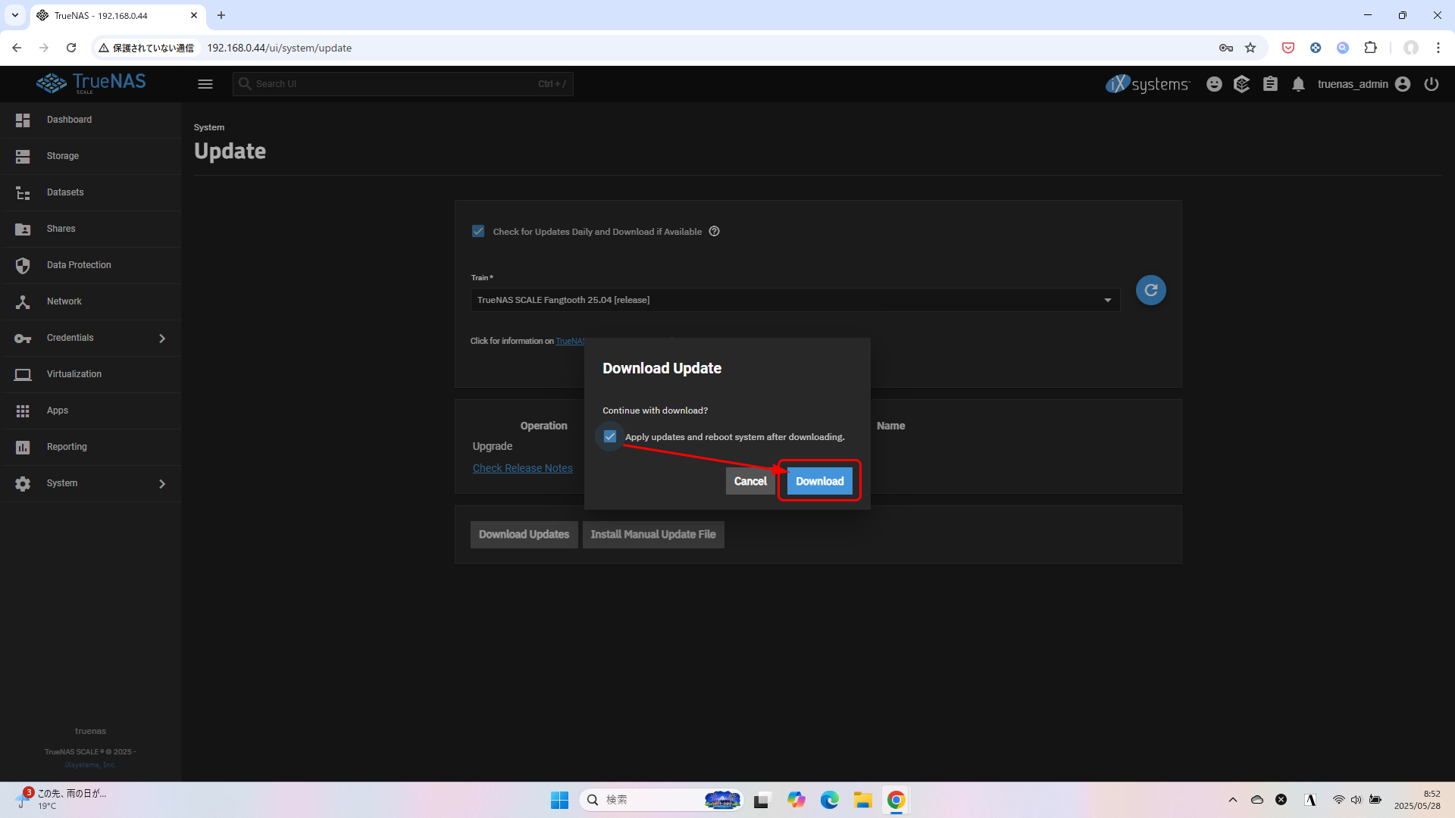Click the Storage sidebar icon
Screen dimensions: 1455x818
[x=23, y=156]
